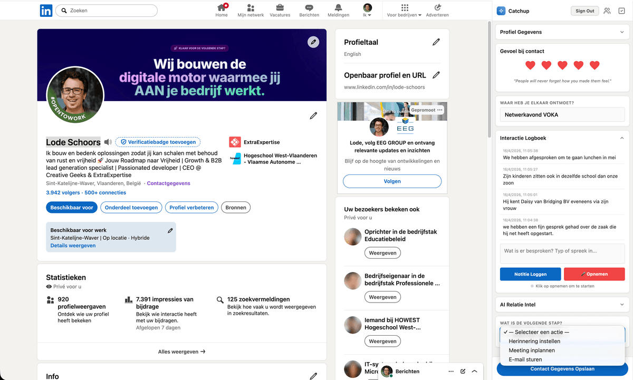
Task: Click the search magnifier icon
Action: pyautogui.click(x=64, y=11)
